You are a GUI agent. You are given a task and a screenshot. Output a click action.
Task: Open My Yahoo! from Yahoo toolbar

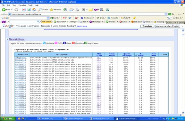coord(95,22)
